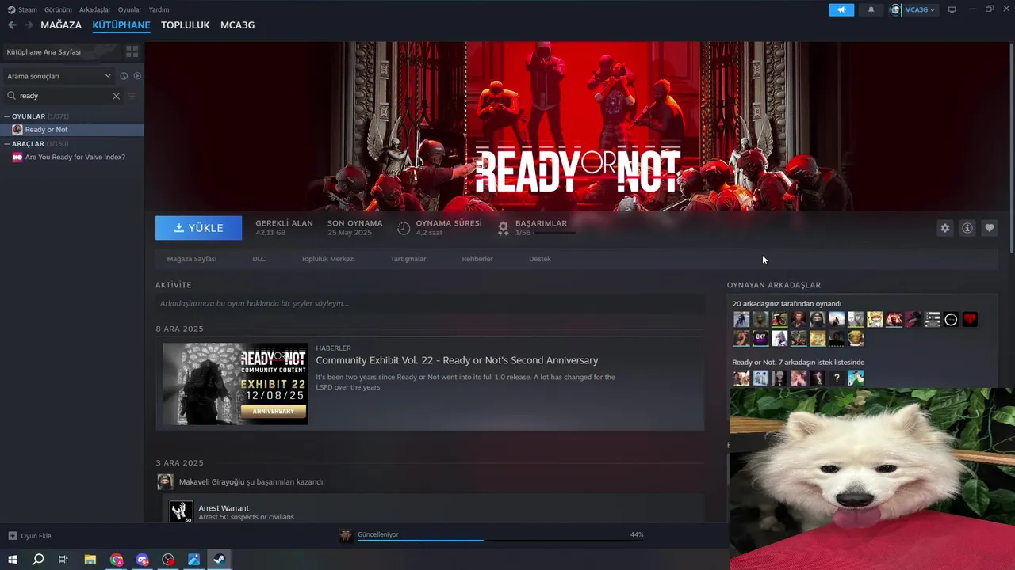Screen dimensions: 1015x570
Task: Click the first friend avatar who played
Action: coord(741,320)
